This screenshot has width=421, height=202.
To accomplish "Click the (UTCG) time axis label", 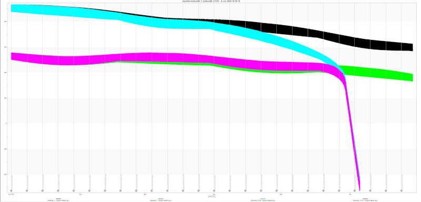I will pyautogui.click(x=212, y=196).
